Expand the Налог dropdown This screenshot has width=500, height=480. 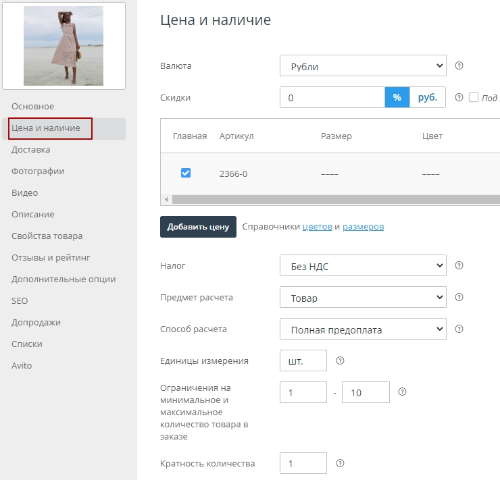coord(363,265)
